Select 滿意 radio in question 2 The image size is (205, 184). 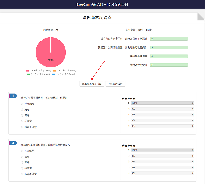[x=22, y=157]
